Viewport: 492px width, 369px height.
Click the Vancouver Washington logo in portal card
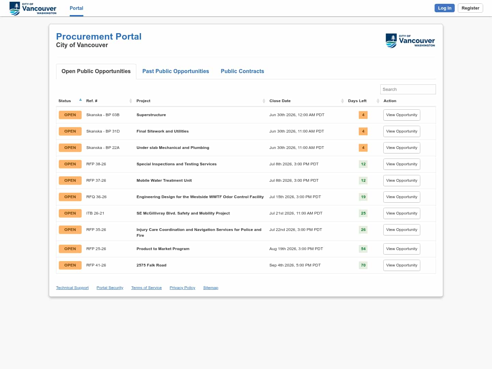click(410, 41)
